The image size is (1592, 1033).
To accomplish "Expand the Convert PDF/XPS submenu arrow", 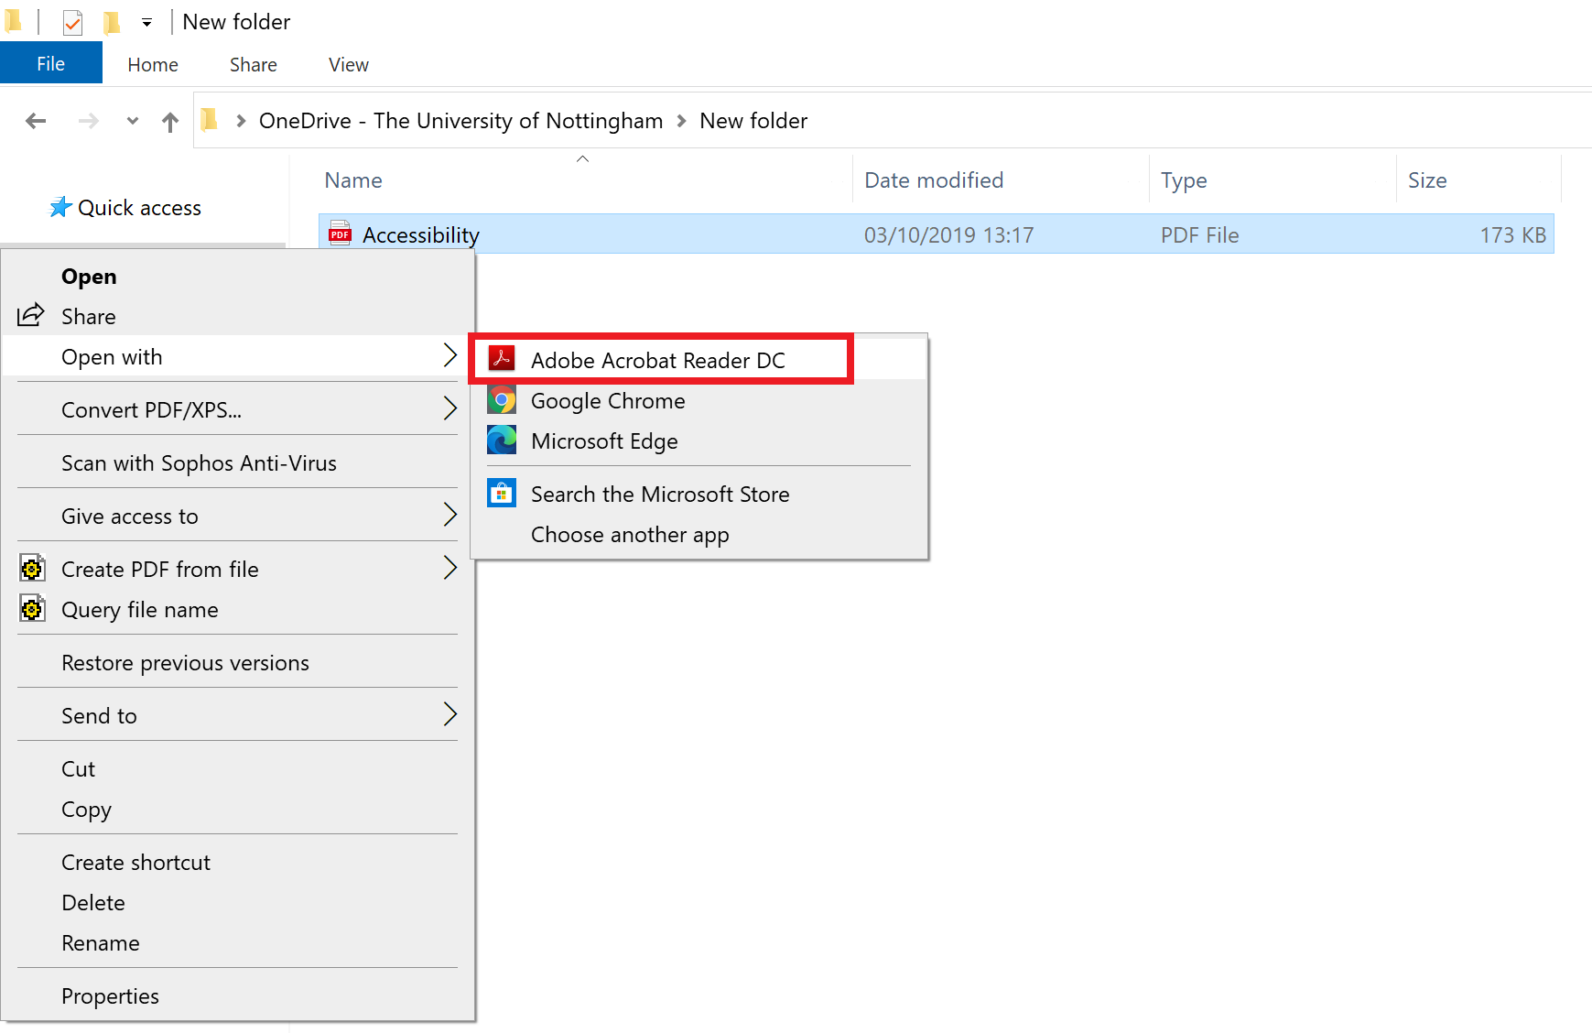I will tap(449, 408).
